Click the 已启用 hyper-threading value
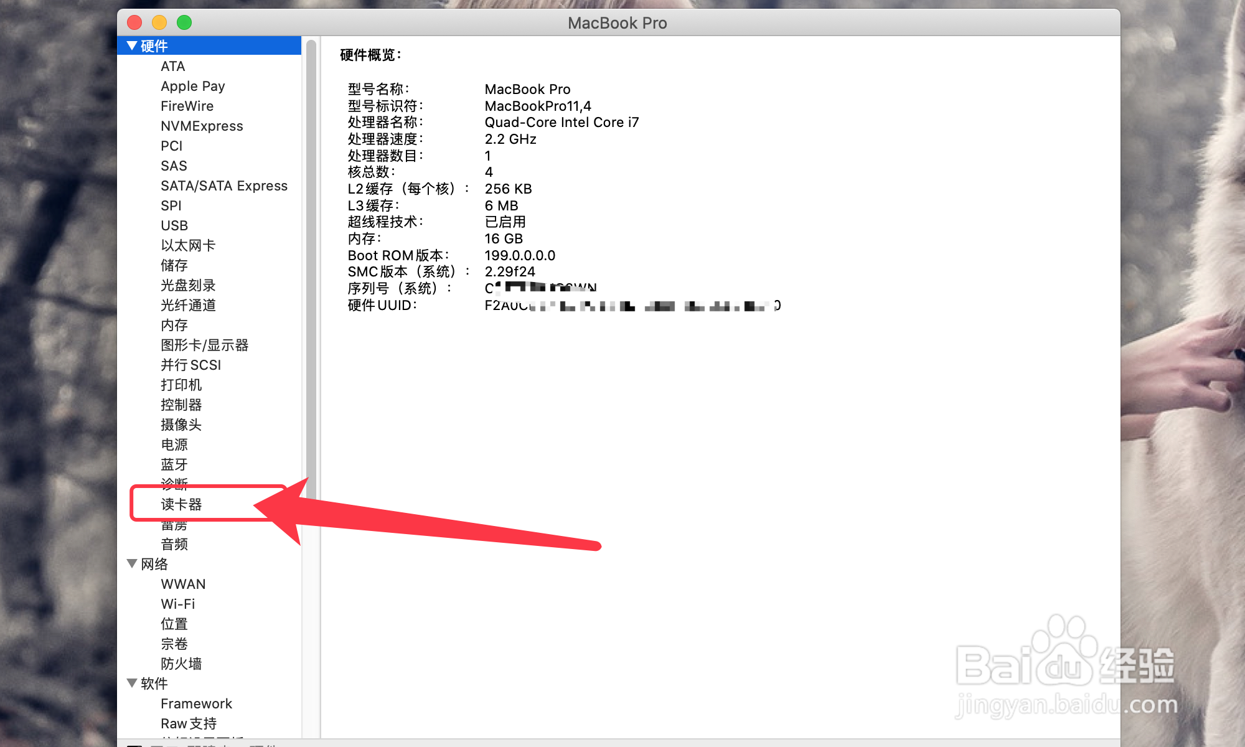 pos(505,222)
